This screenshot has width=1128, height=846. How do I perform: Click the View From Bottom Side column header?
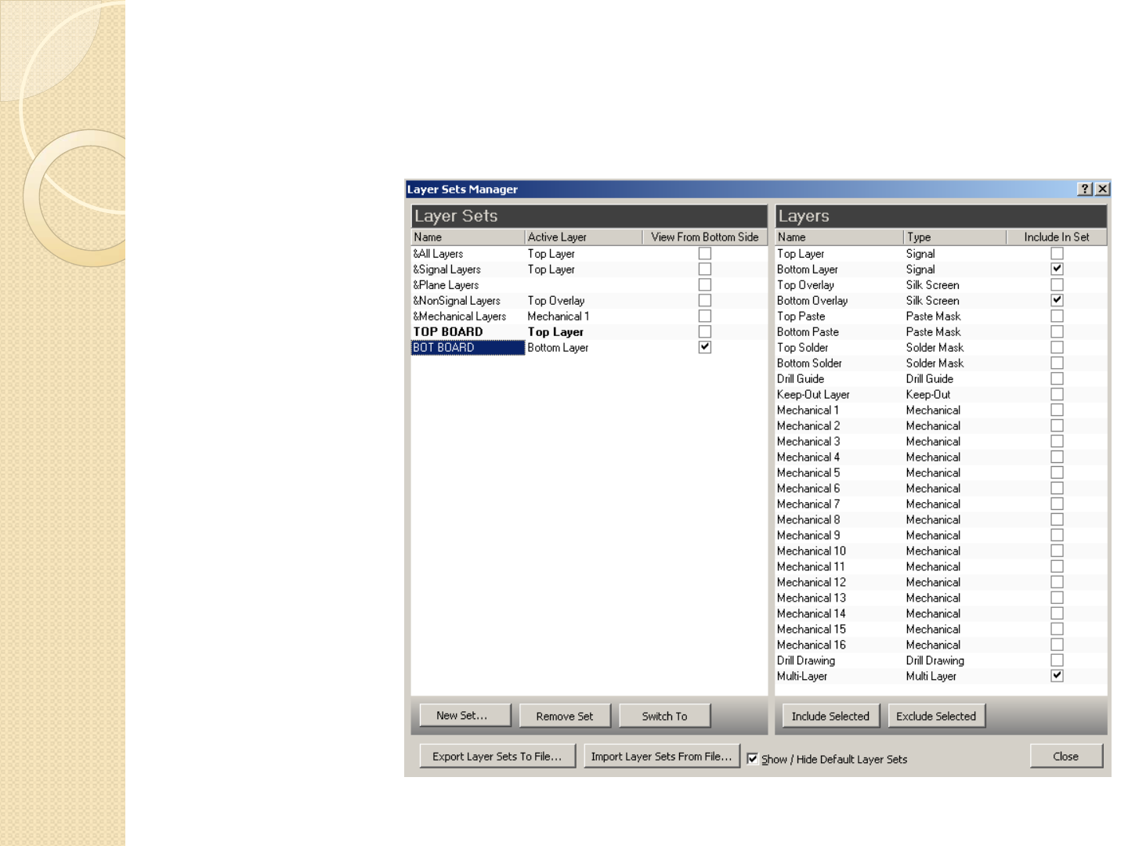(705, 237)
